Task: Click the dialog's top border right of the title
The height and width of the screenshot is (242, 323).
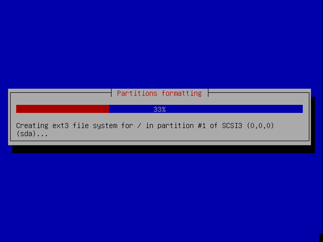Action: pyautogui.click(x=259, y=93)
